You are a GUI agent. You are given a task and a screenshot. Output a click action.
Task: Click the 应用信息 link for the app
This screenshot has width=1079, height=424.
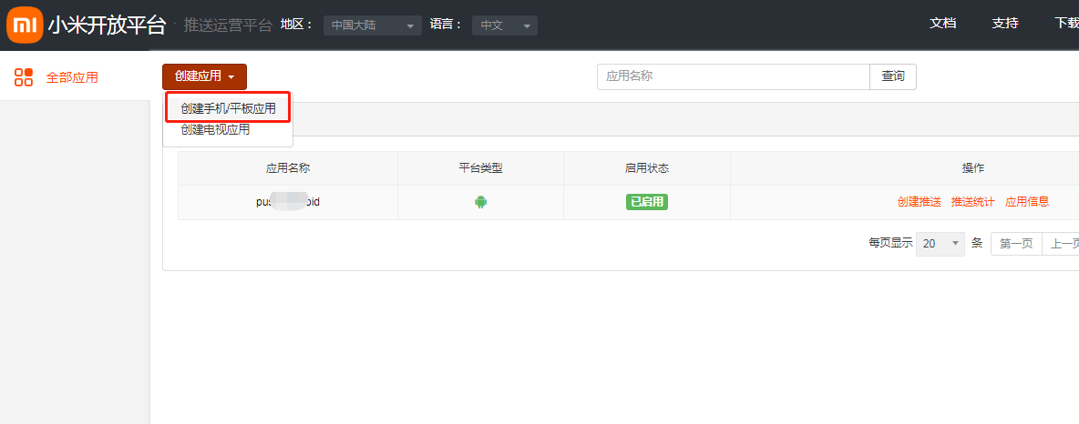click(1027, 202)
